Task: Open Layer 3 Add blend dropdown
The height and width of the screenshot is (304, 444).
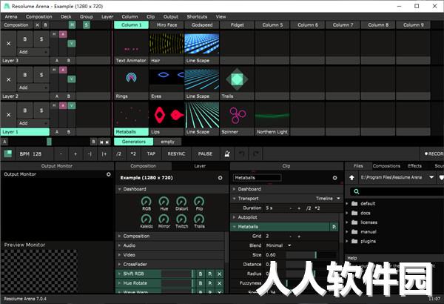Action: coord(33,52)
